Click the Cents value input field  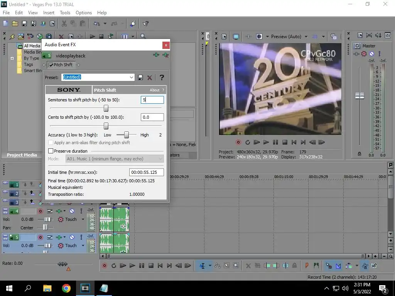click(152, 117)
